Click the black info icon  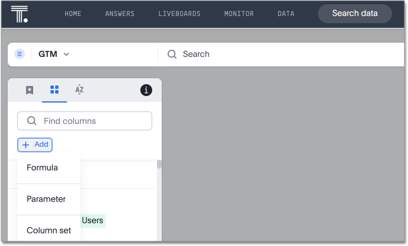146,90
